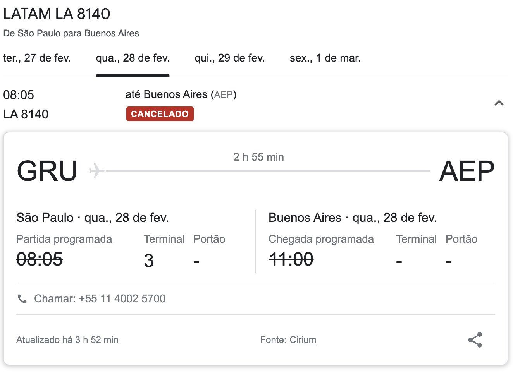Collapse flight details with the chevron arrow

tap(499, 103)
